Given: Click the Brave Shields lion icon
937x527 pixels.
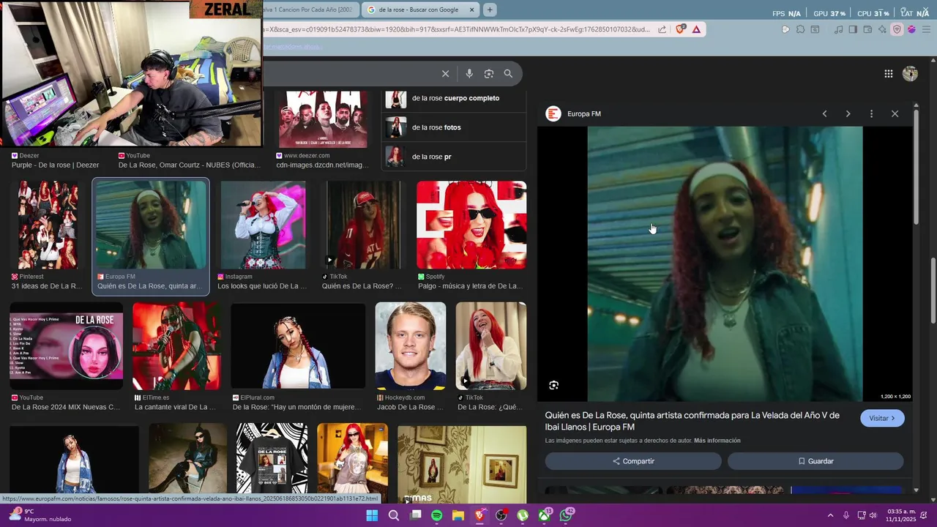Looking at the screenshot, I should tap(681, 29).
